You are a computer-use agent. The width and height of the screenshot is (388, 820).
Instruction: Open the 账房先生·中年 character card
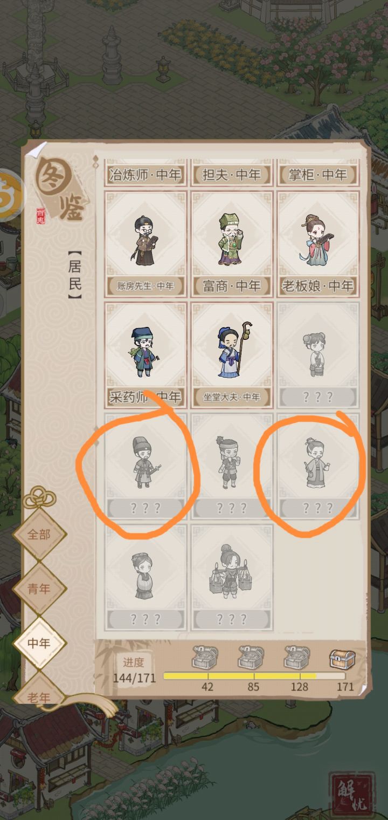(145, 243)
